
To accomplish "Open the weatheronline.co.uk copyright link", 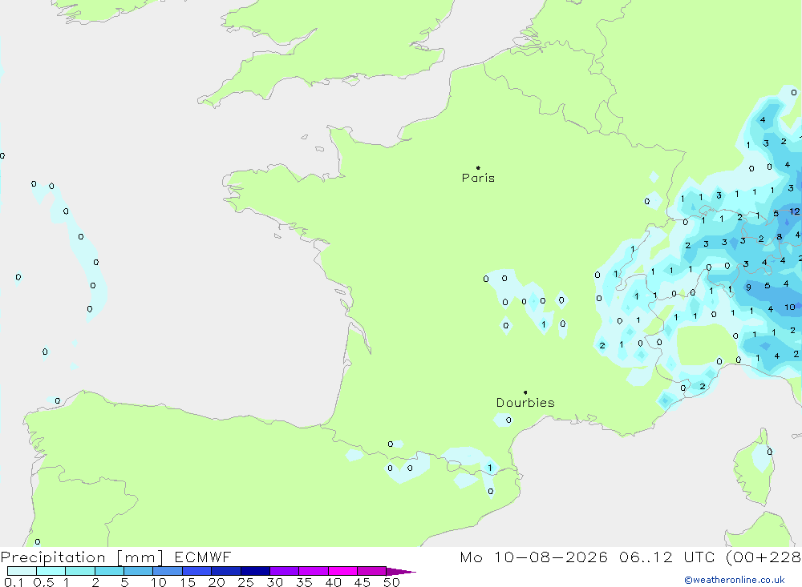I will pyautogui.click(x=735, y=580).
